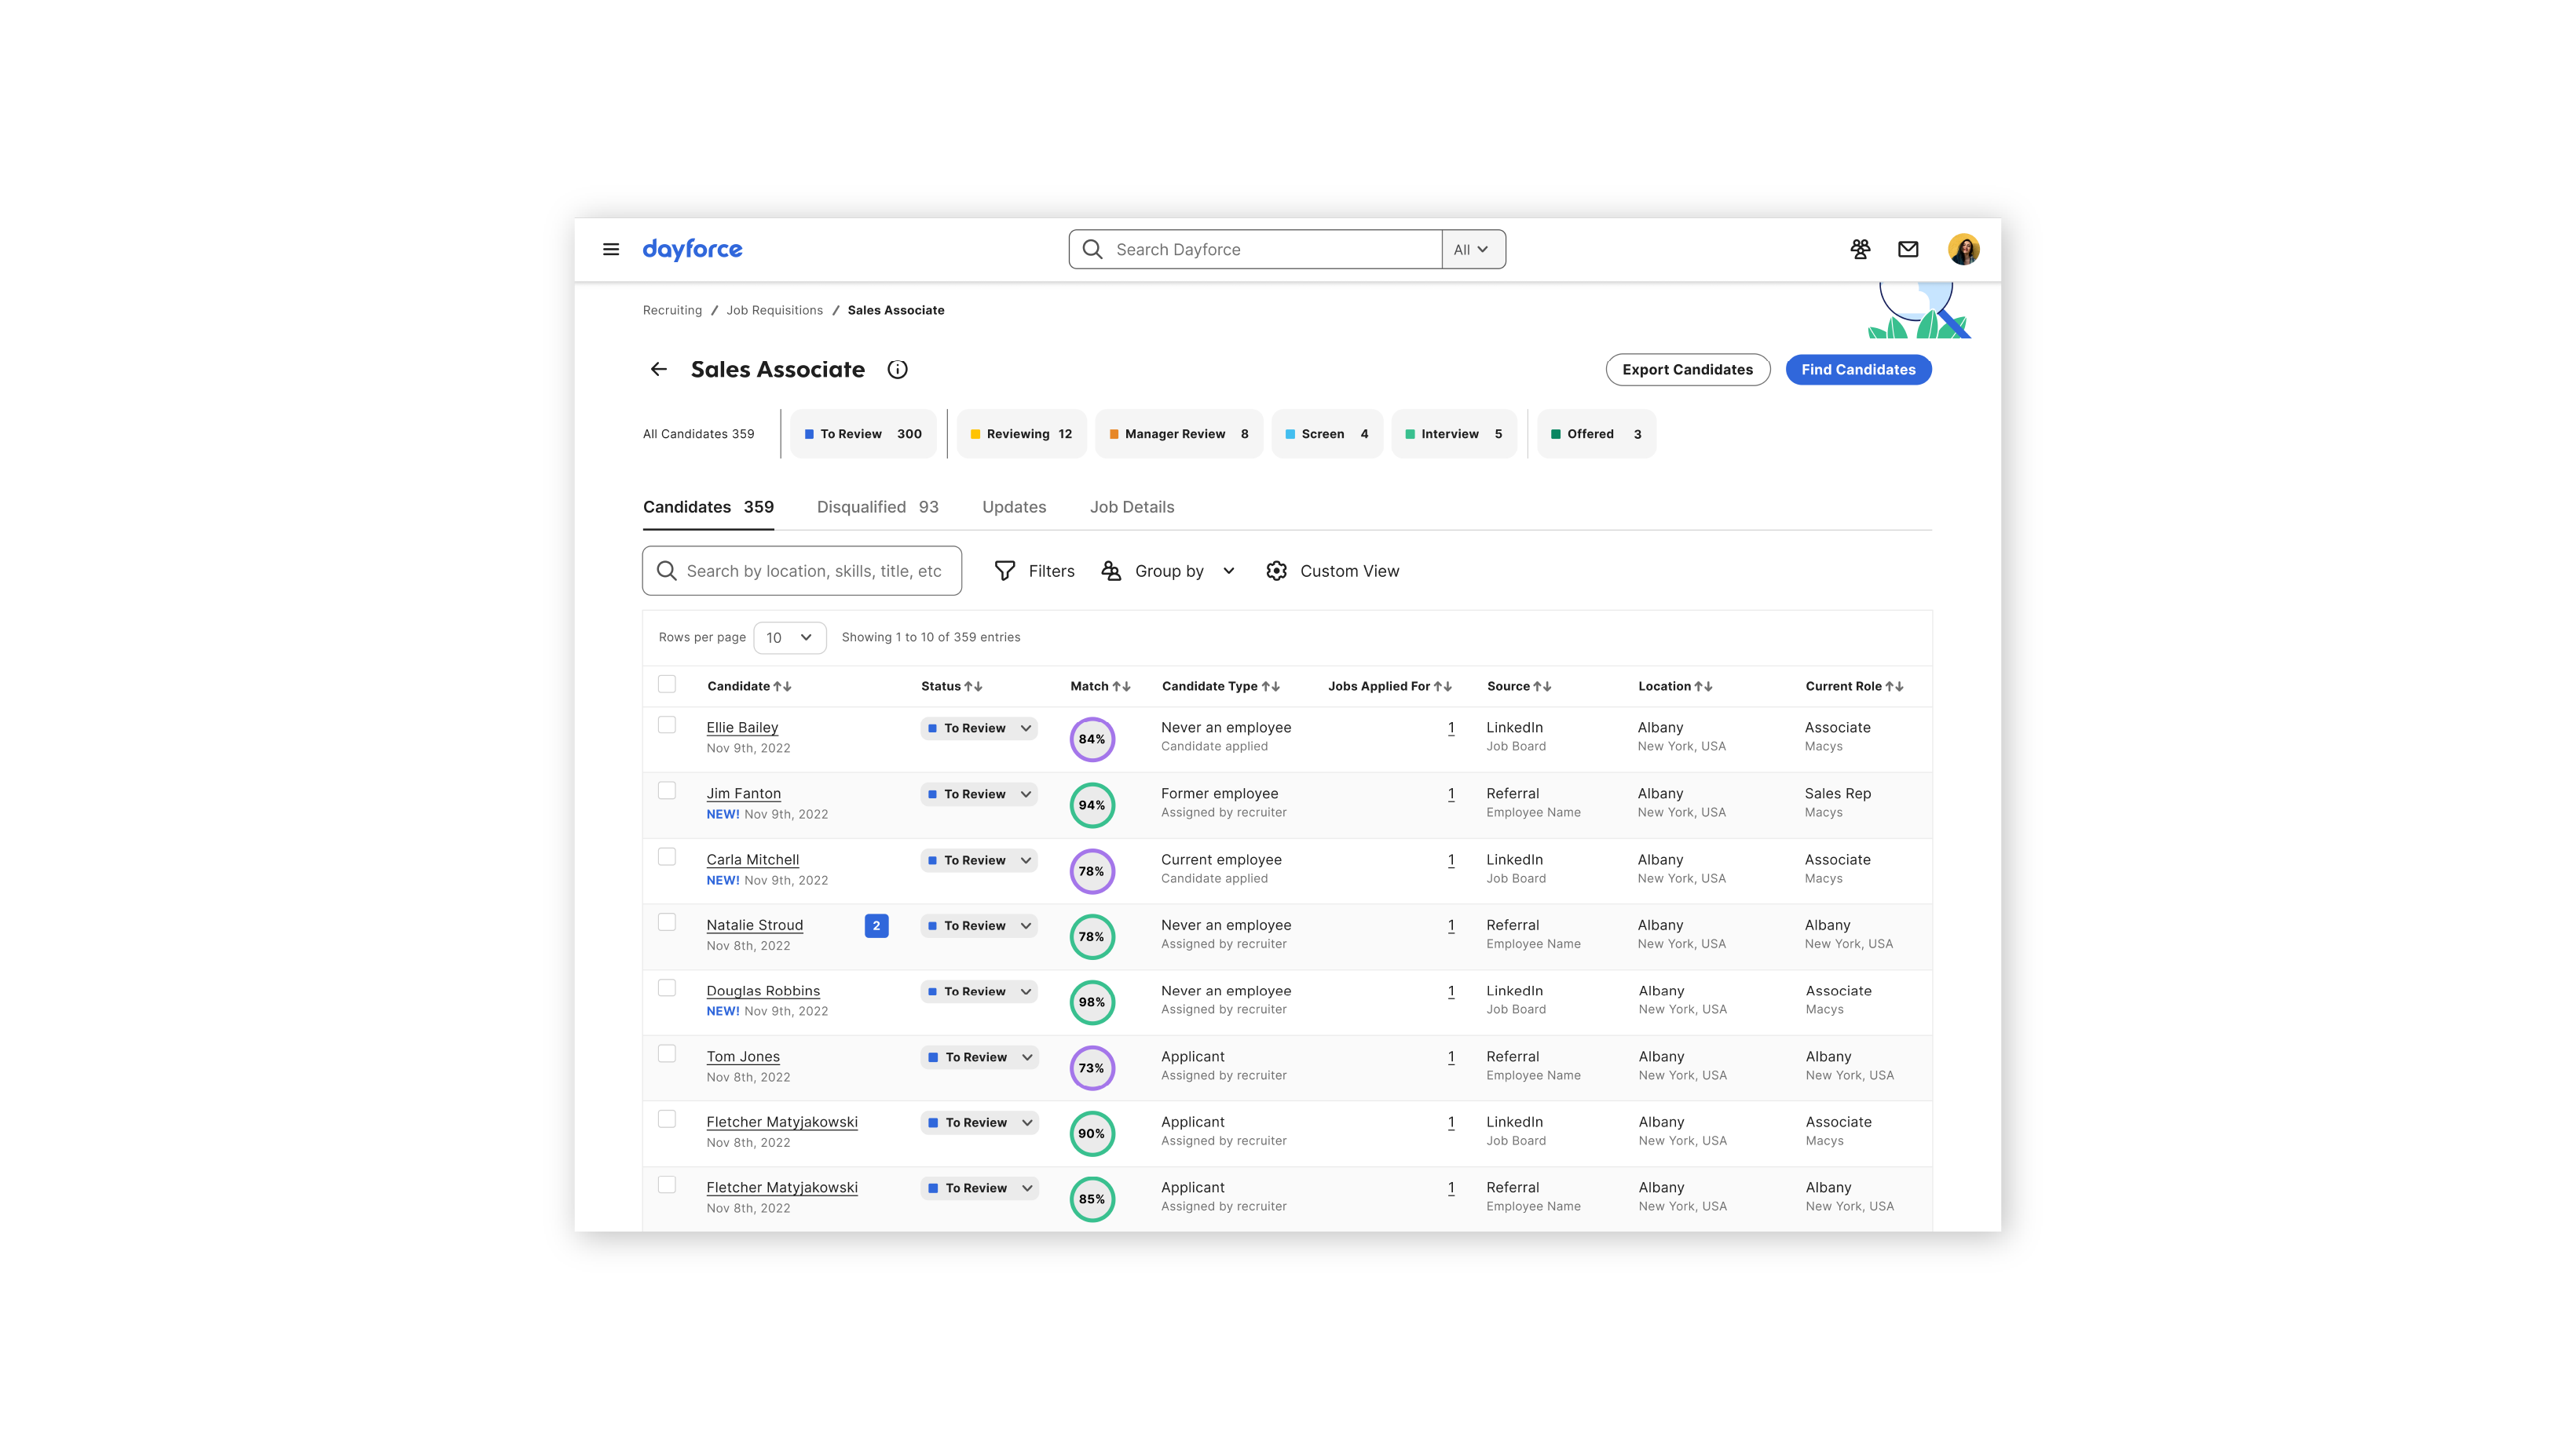Tick the checkbox for Tom Jones
Screen dimensions: 2576x1449
click(667, 1054)
